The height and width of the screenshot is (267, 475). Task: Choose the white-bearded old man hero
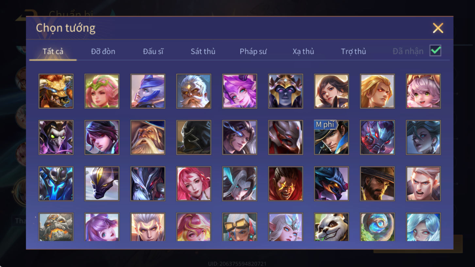[x=194, y=91]
